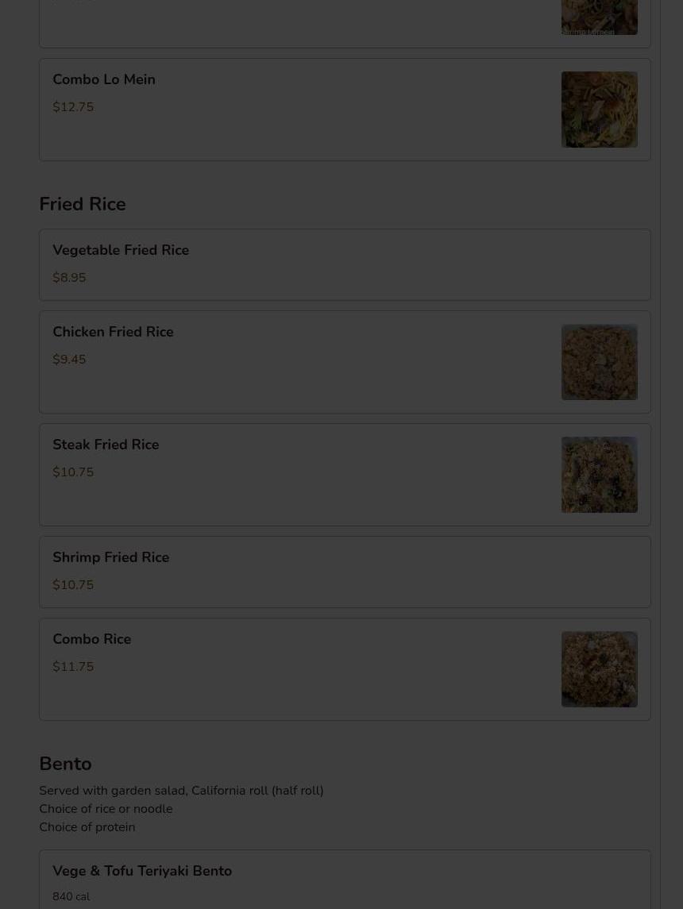Click the partial noodle photo above Combo Lo Mein
Screen dimensions: 683x909
[599, 17]
